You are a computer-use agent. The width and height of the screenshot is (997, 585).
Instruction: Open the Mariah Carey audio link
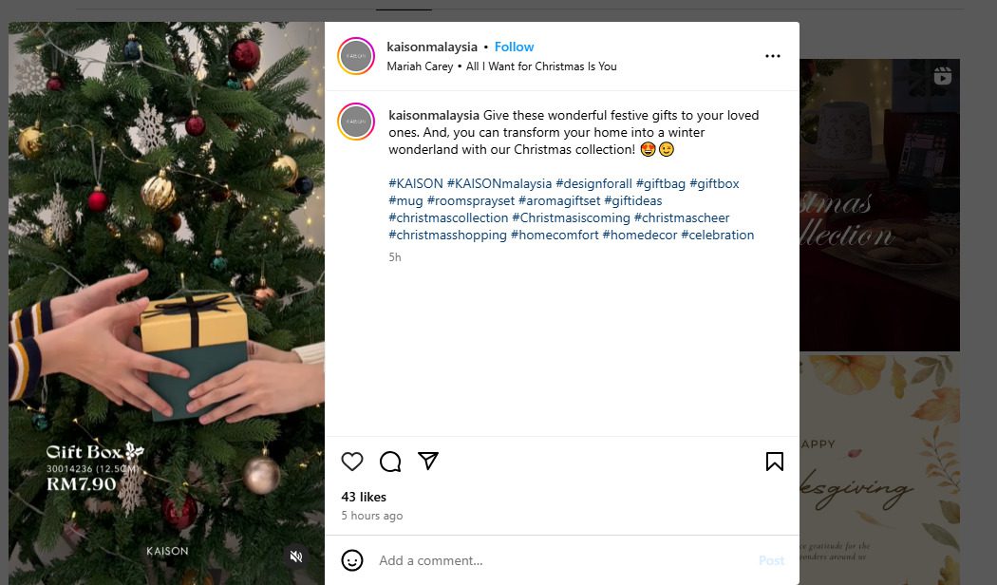click(x=541, y=66)
